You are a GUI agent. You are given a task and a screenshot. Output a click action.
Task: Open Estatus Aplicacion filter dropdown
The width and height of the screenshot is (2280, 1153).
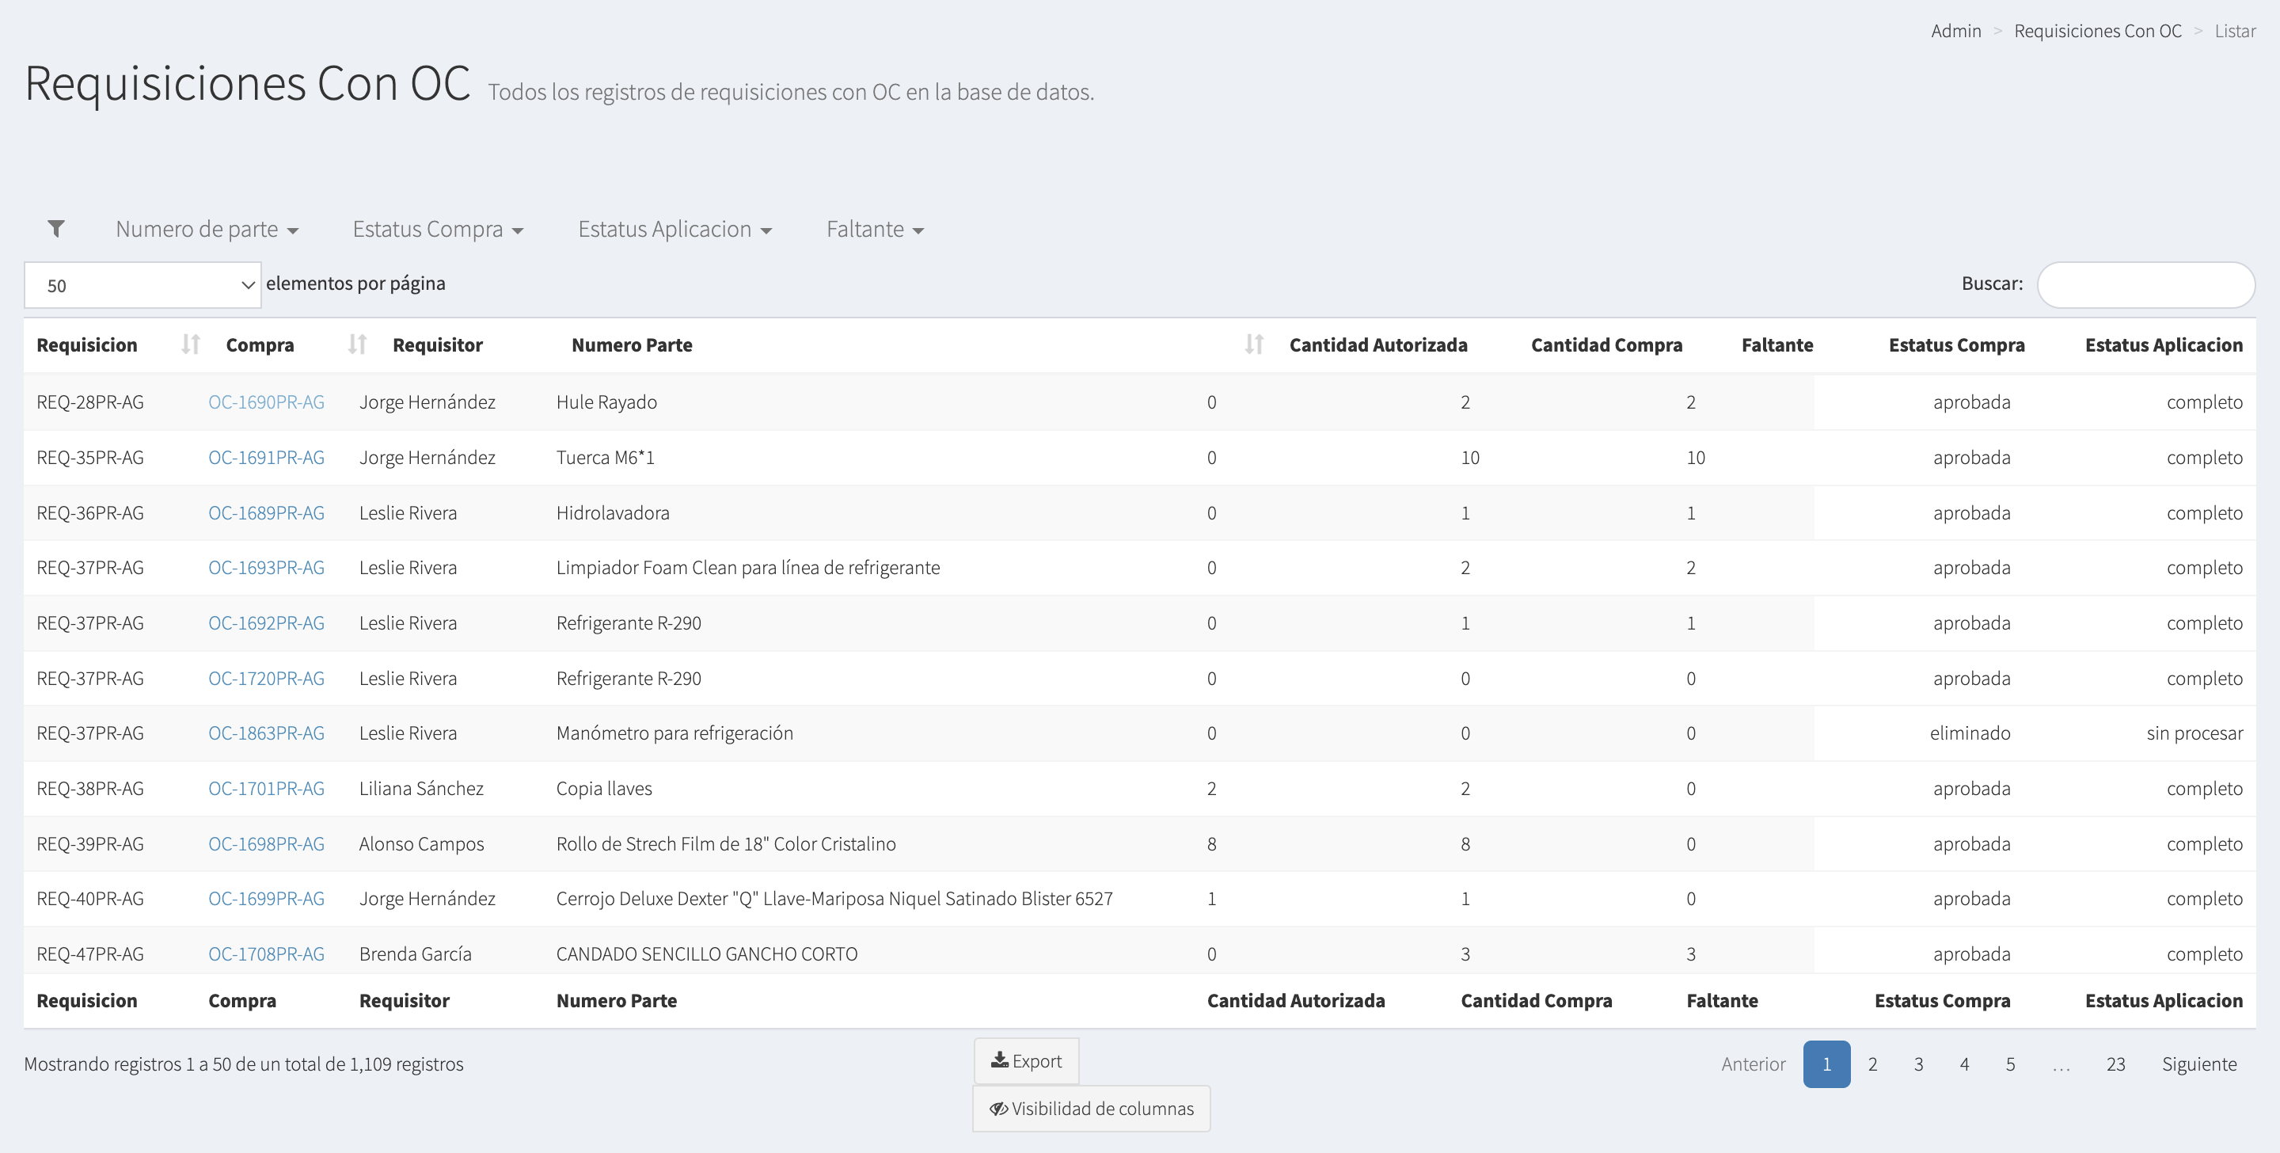point(674,230)
